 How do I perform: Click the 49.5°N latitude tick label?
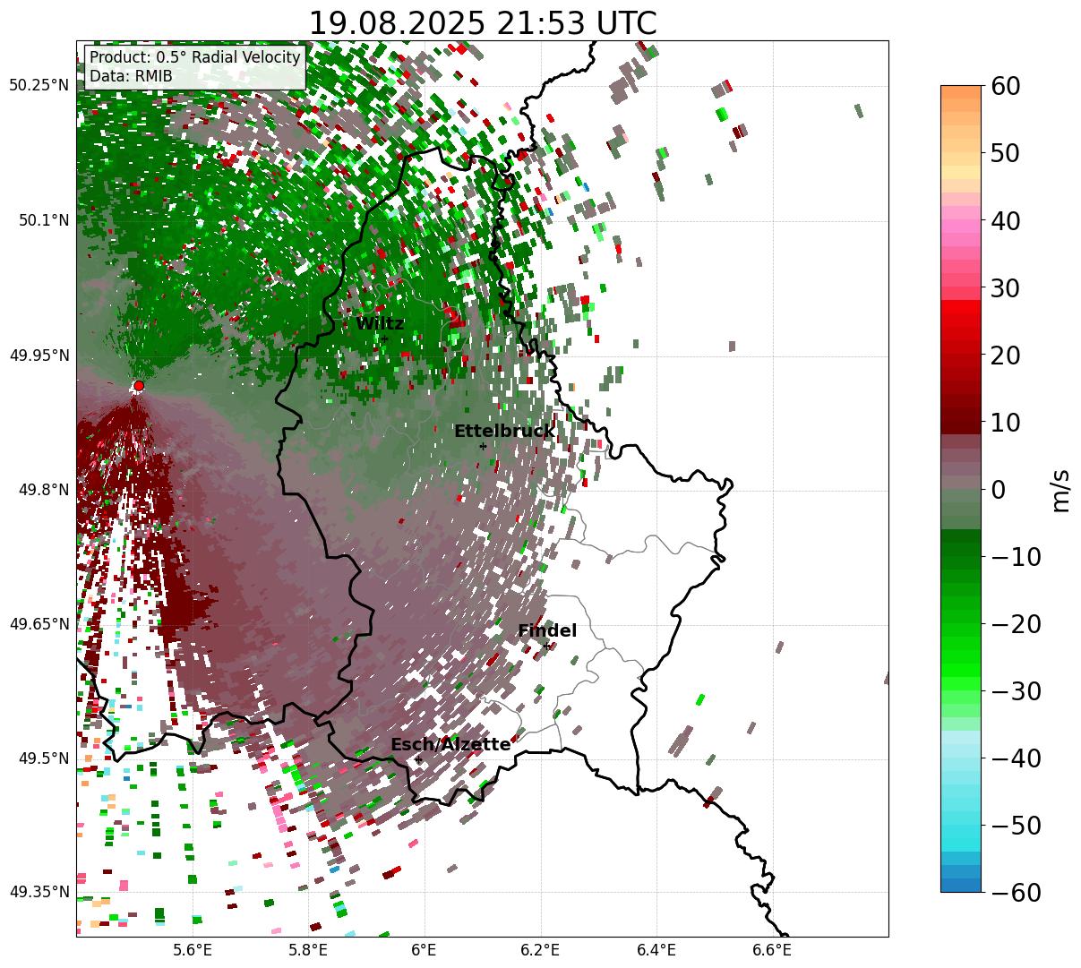pos(43,758)
